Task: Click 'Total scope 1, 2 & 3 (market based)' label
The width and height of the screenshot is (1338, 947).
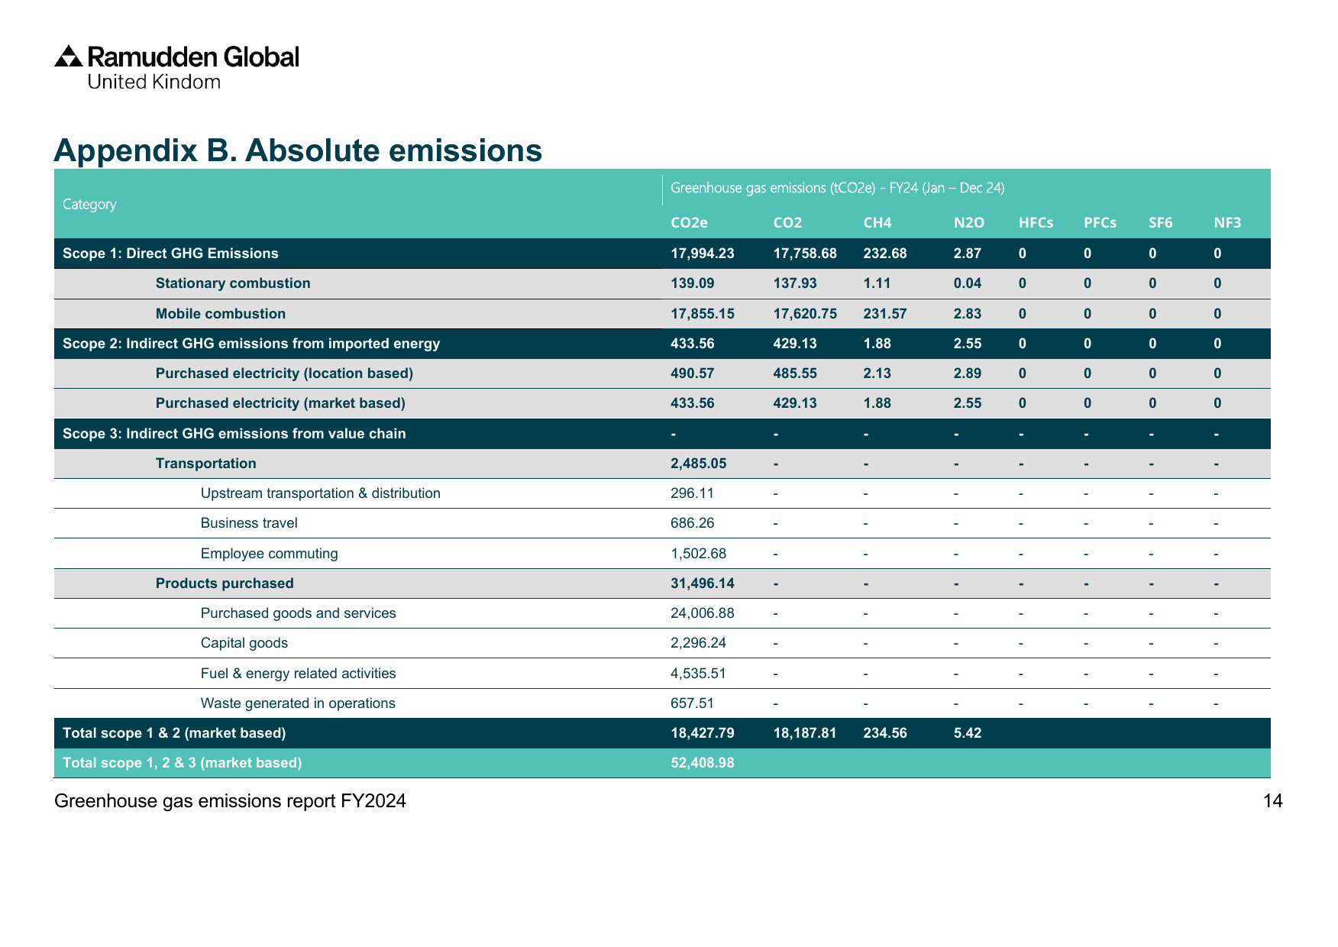Action: (183, 763)
